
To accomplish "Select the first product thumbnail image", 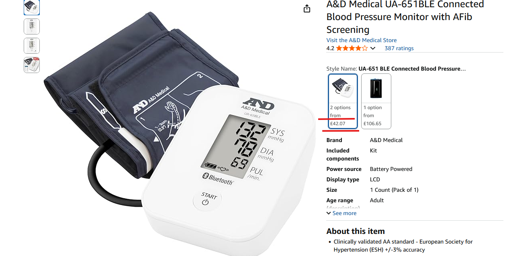I will point(32,7).
